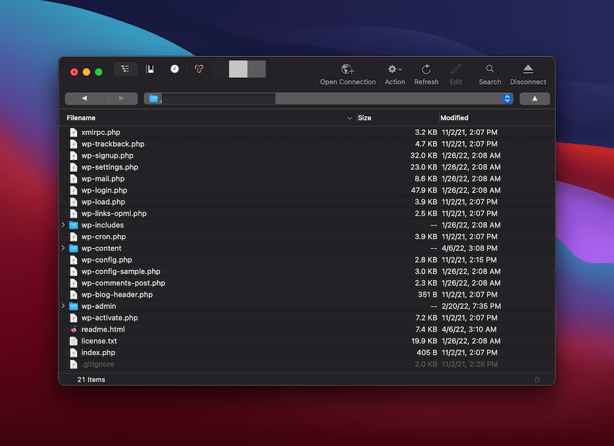The image size is (614, 446).
Task: Sort files by the Modified column
Action: [x=454, y=117]
